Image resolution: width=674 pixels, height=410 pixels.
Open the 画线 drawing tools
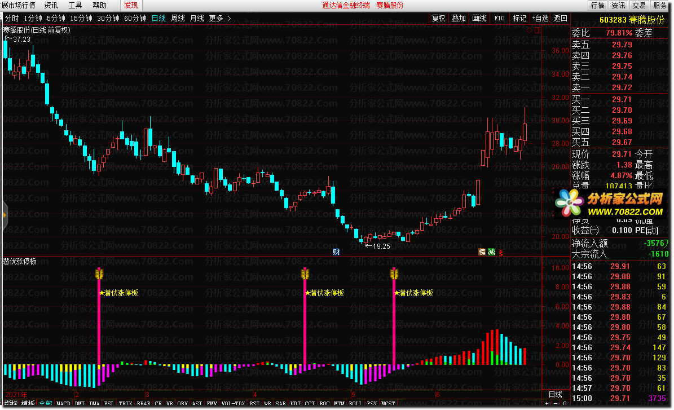pos(479,18)
